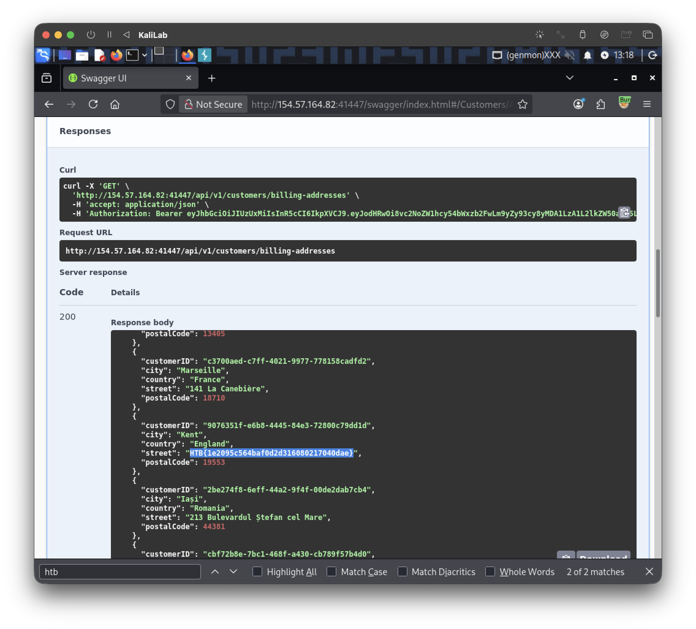Click the highlighted HTB flag string
The width and height of the screenshot is (696, 629).
coord(271,453)
